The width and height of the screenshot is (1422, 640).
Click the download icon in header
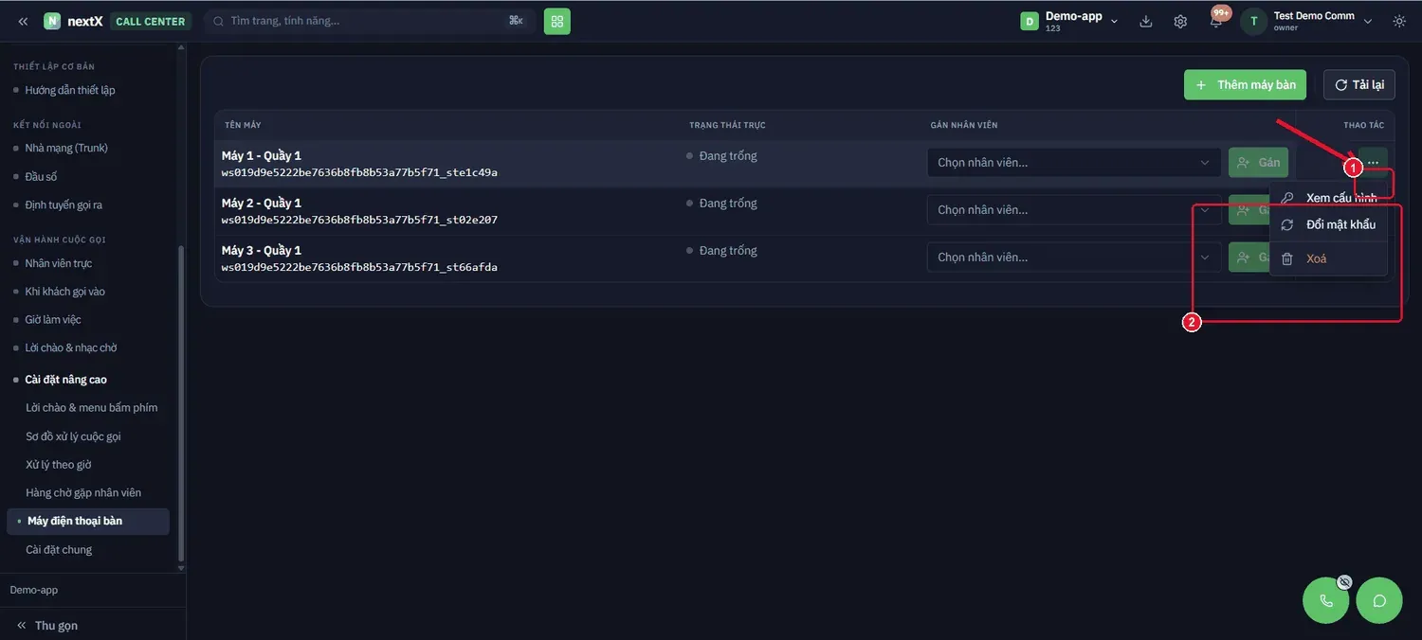tap(1146, 21)
